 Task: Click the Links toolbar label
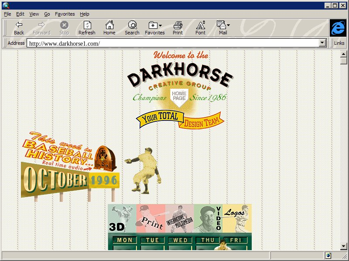[x=339, y=43]
